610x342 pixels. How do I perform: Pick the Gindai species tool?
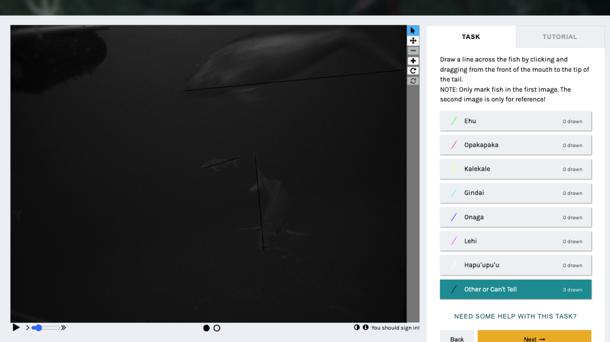tap(516, 193)
